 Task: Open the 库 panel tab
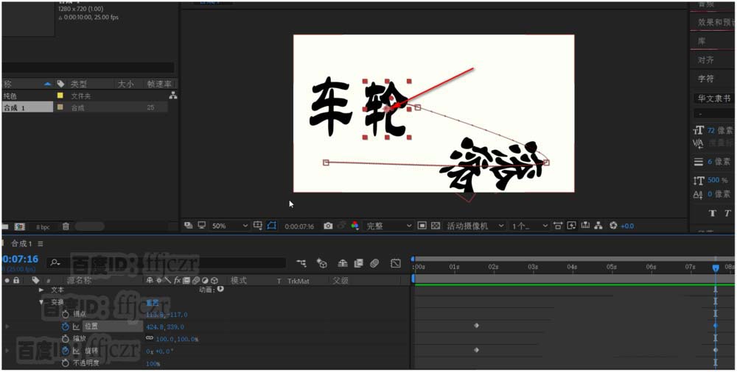point(702,41)
